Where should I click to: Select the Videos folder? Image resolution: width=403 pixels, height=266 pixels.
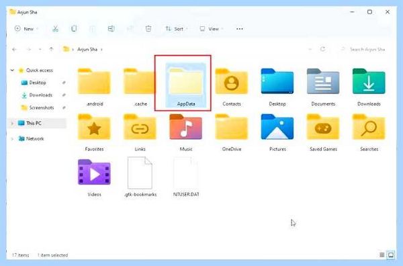tap(94, 177)
